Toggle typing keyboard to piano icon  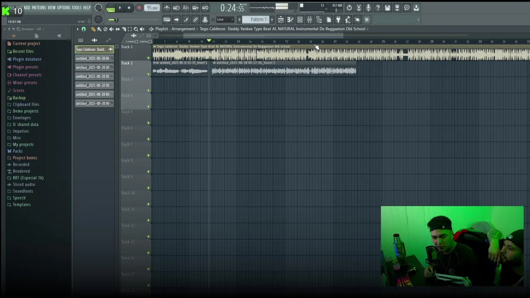pyautogui.click(x=166, y=19)
